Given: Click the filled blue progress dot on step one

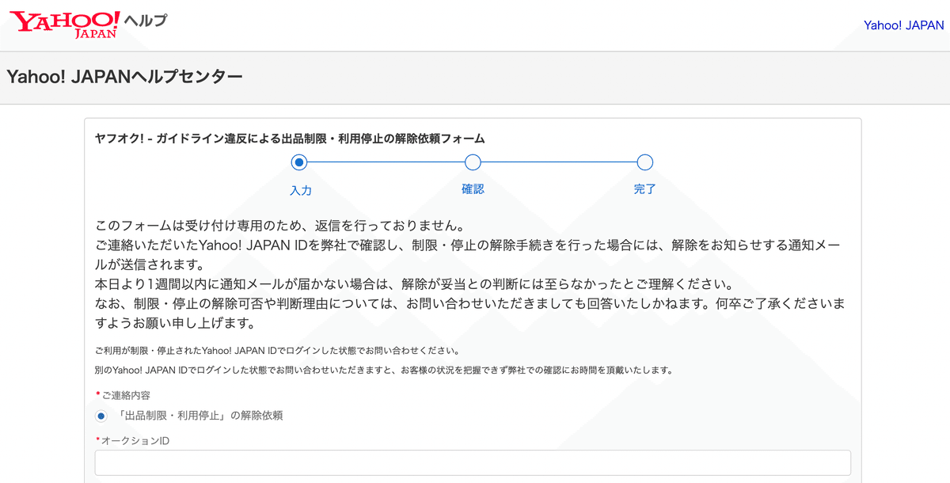Looking at the screenshot, I should pos(299,162).
